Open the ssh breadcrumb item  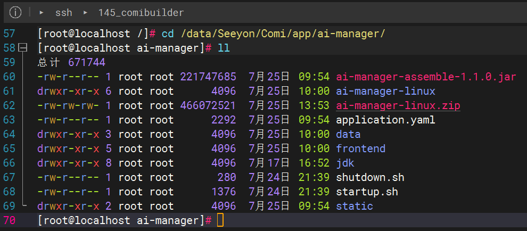click(63, 12)
